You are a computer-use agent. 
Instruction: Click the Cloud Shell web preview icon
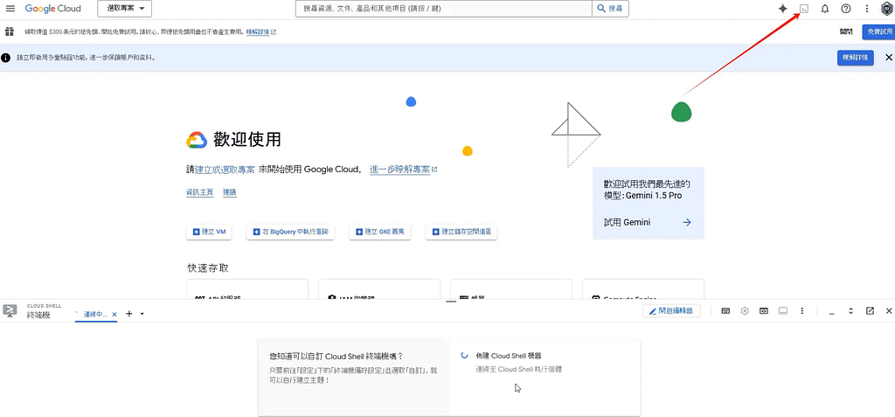(x=764, y=310)
